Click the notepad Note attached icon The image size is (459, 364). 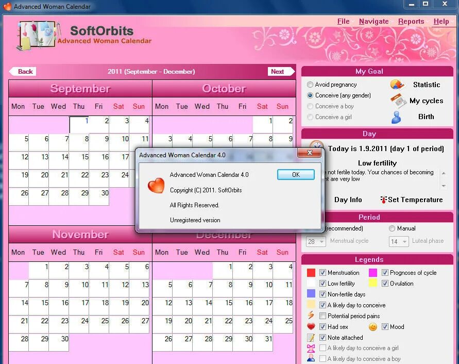click(311, 338)
